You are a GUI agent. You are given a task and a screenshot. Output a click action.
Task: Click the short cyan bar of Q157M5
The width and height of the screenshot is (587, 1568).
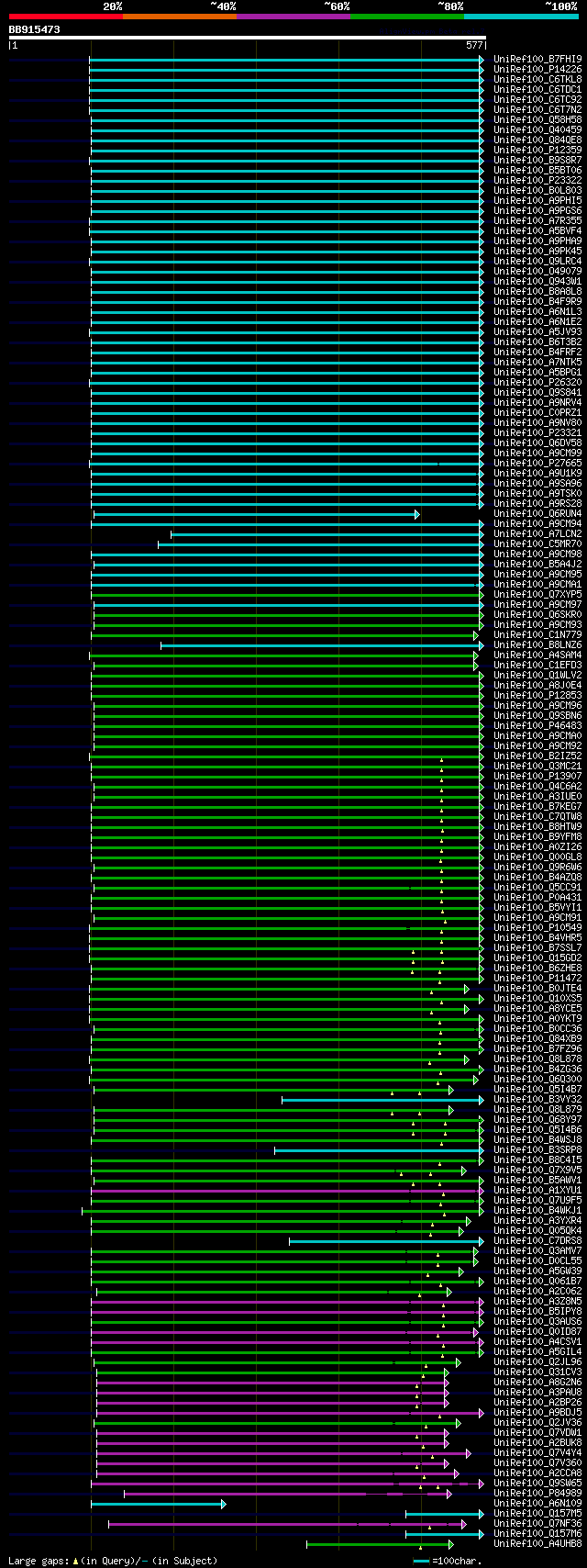pyautogui.click(x=444, y=1513)
